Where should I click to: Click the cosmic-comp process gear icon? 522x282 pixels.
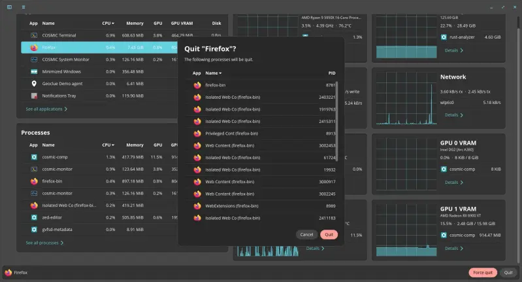coord(34,157)
